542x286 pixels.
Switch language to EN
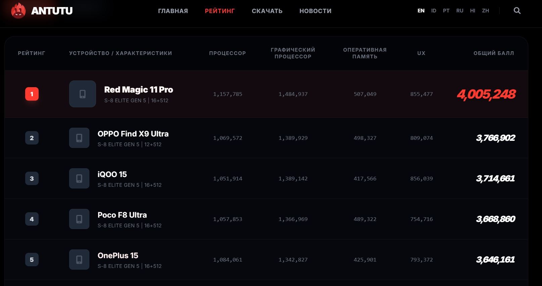(421, 11)
